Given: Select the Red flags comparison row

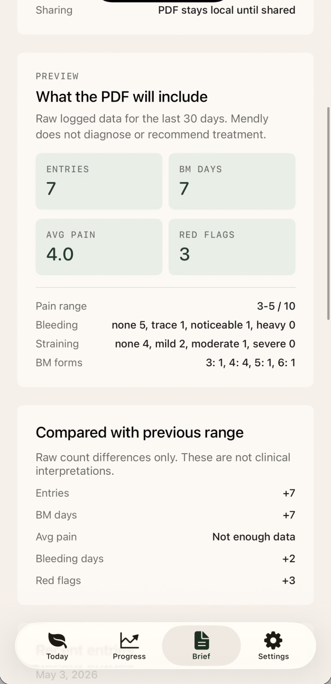Looking at the screenshot, I should coord(165,581).
